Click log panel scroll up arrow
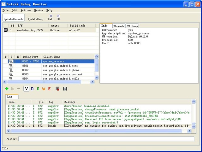Image resolution: width=202 pixels, height=152 pixels. pos(193,102)
